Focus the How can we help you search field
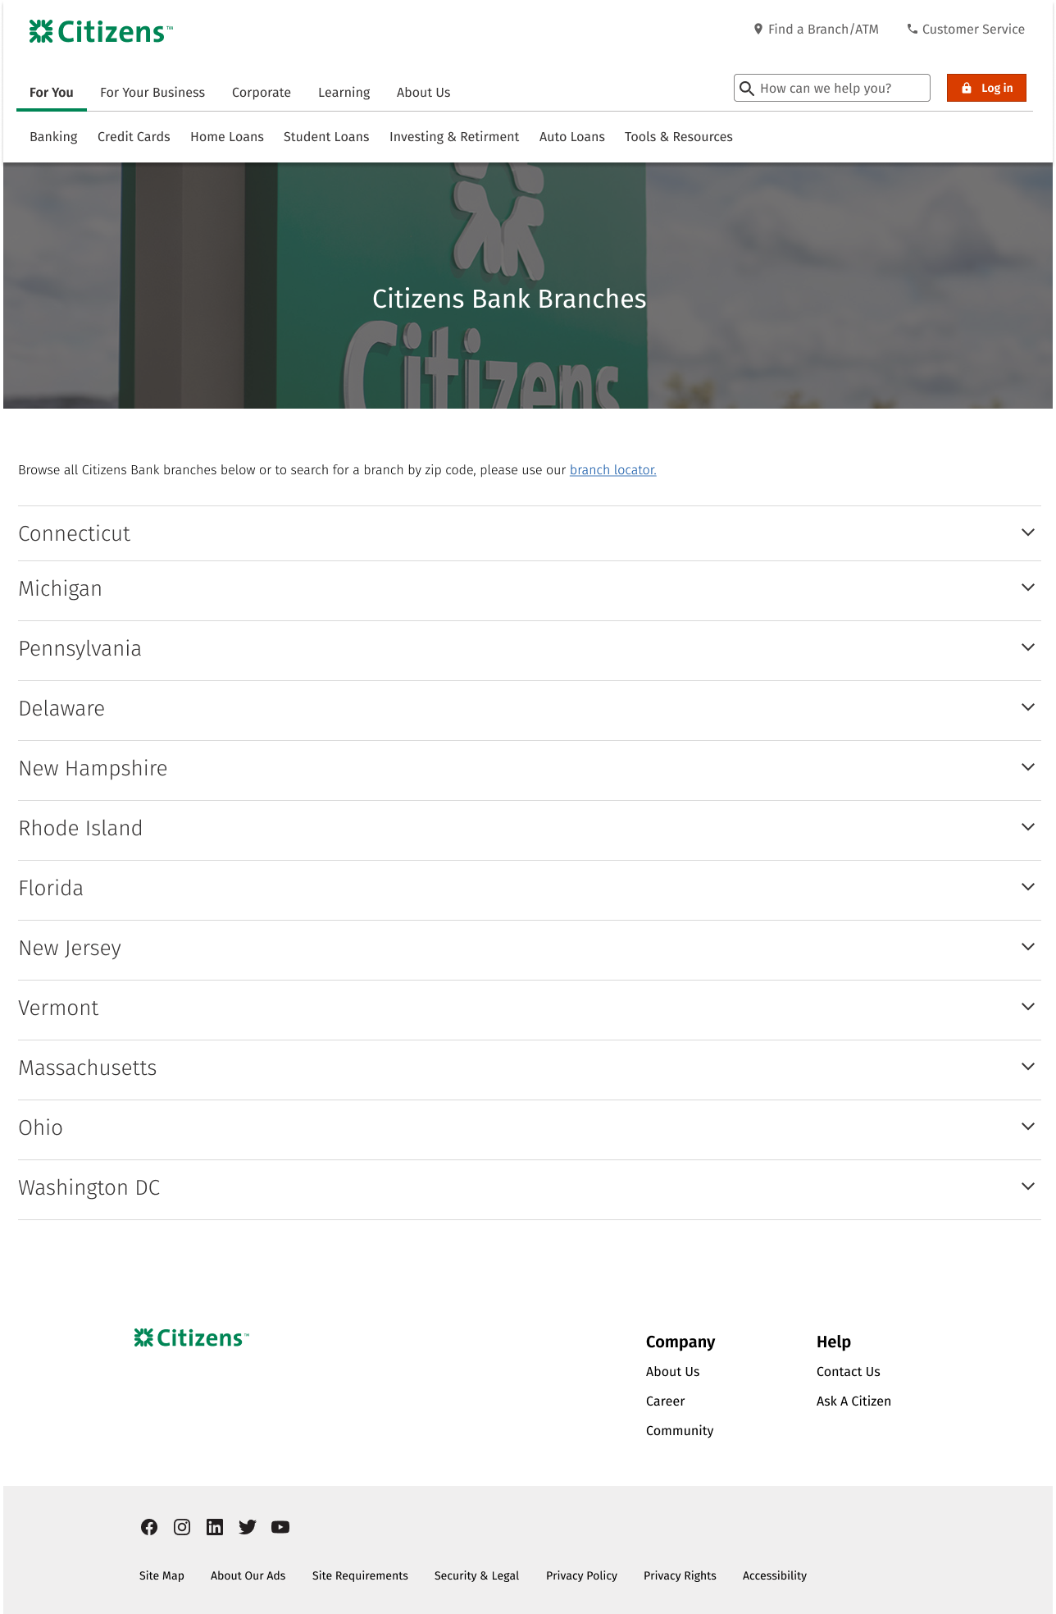The height and width of the screenshot is (1614, 1056). [832, 88]
